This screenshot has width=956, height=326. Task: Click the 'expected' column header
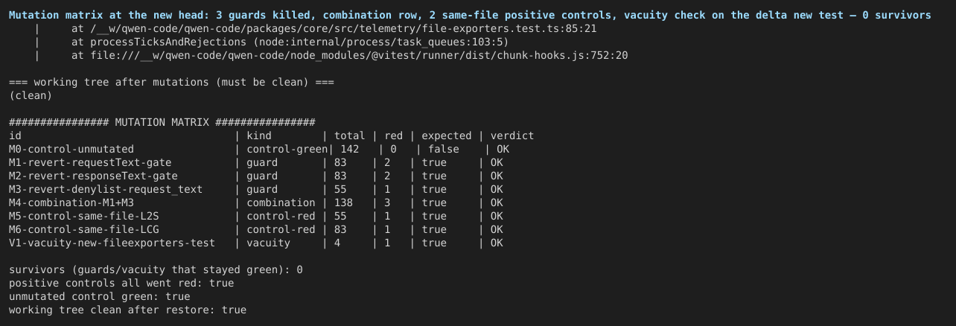(447, 135)
